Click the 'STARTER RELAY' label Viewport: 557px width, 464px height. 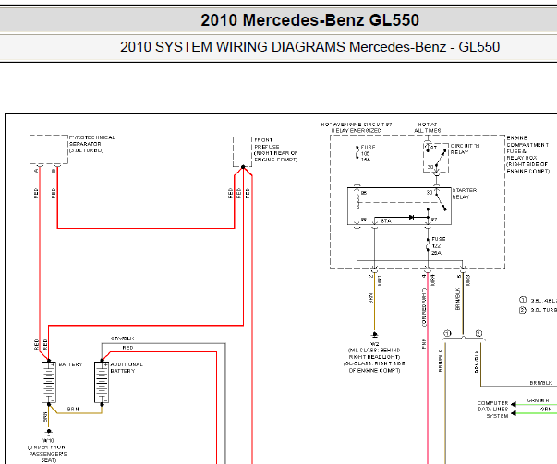point(465,194)
